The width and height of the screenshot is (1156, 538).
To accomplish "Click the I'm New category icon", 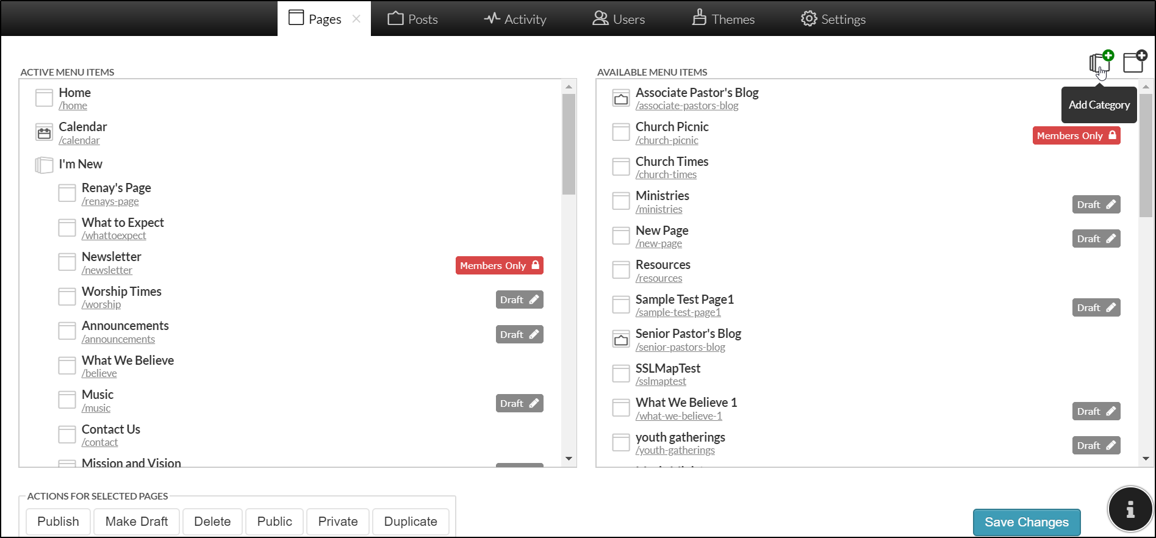I will [44, 165].
